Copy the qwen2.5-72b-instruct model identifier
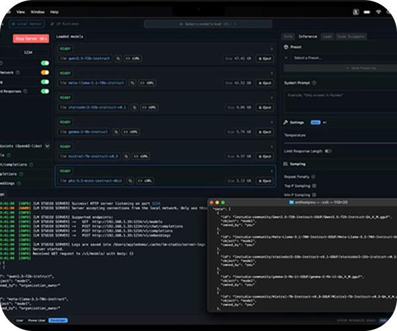The width and height of the screenshot is (397, 331). (x=119, y=58)
